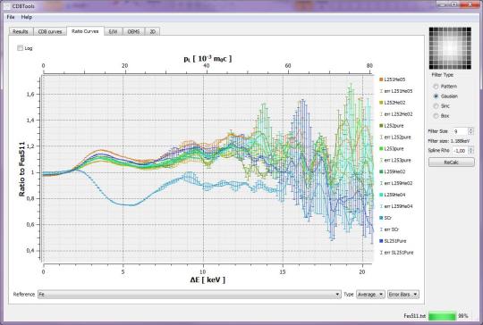Click the 99% progress text
The height and width of the screenshot is (325, 483).
463,316
